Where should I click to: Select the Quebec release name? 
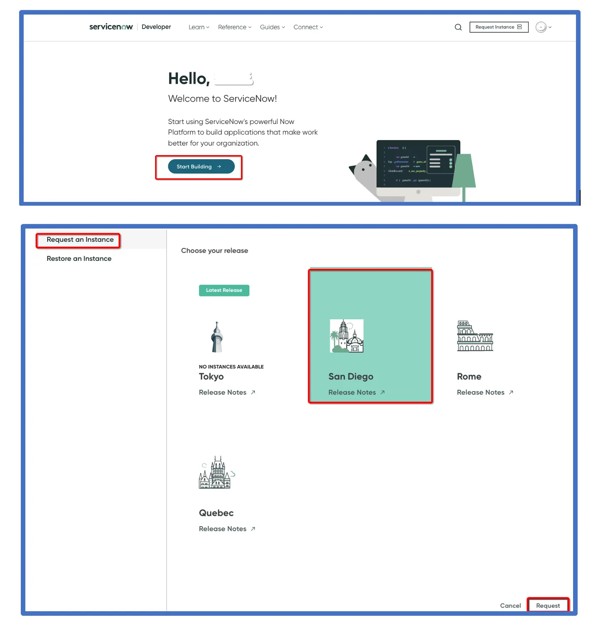tap(216, 513)
